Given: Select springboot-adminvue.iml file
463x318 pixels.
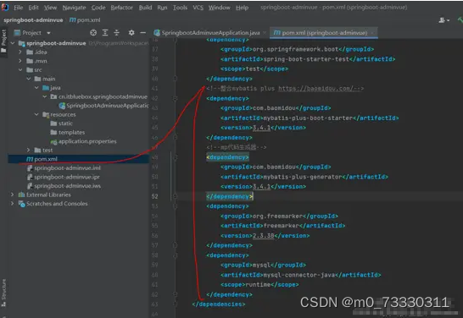Looking at the screenshot, I should [64, 167].
